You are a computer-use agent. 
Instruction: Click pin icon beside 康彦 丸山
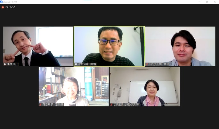point(5,64)
